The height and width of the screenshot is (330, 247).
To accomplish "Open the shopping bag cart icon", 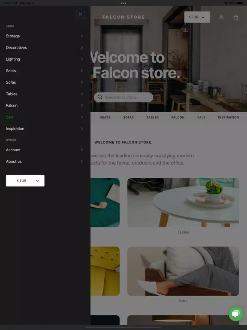I will [x=236, y=17].
